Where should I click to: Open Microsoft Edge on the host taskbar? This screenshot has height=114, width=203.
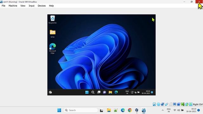123,110
